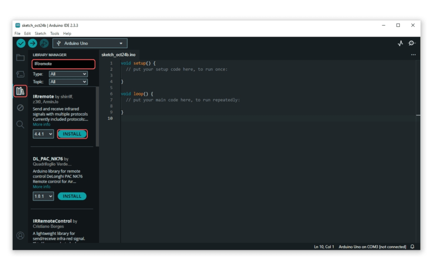Screen dimensions: 432x270
Task: Open the Boards Manager sidebar panel
Action: pos(20,74)
